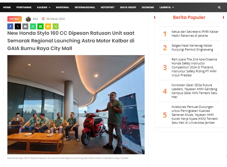Open the search magnifier in navbar

click(219, 7)
